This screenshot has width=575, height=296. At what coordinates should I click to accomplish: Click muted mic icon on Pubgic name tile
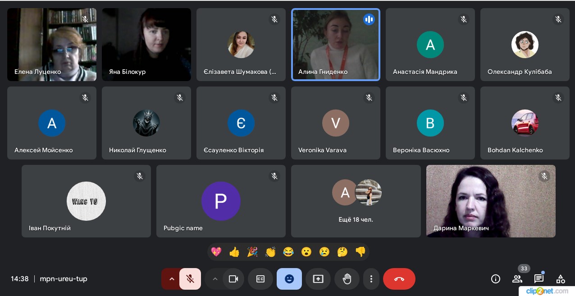pyautogui.click(x=274, y=176)
